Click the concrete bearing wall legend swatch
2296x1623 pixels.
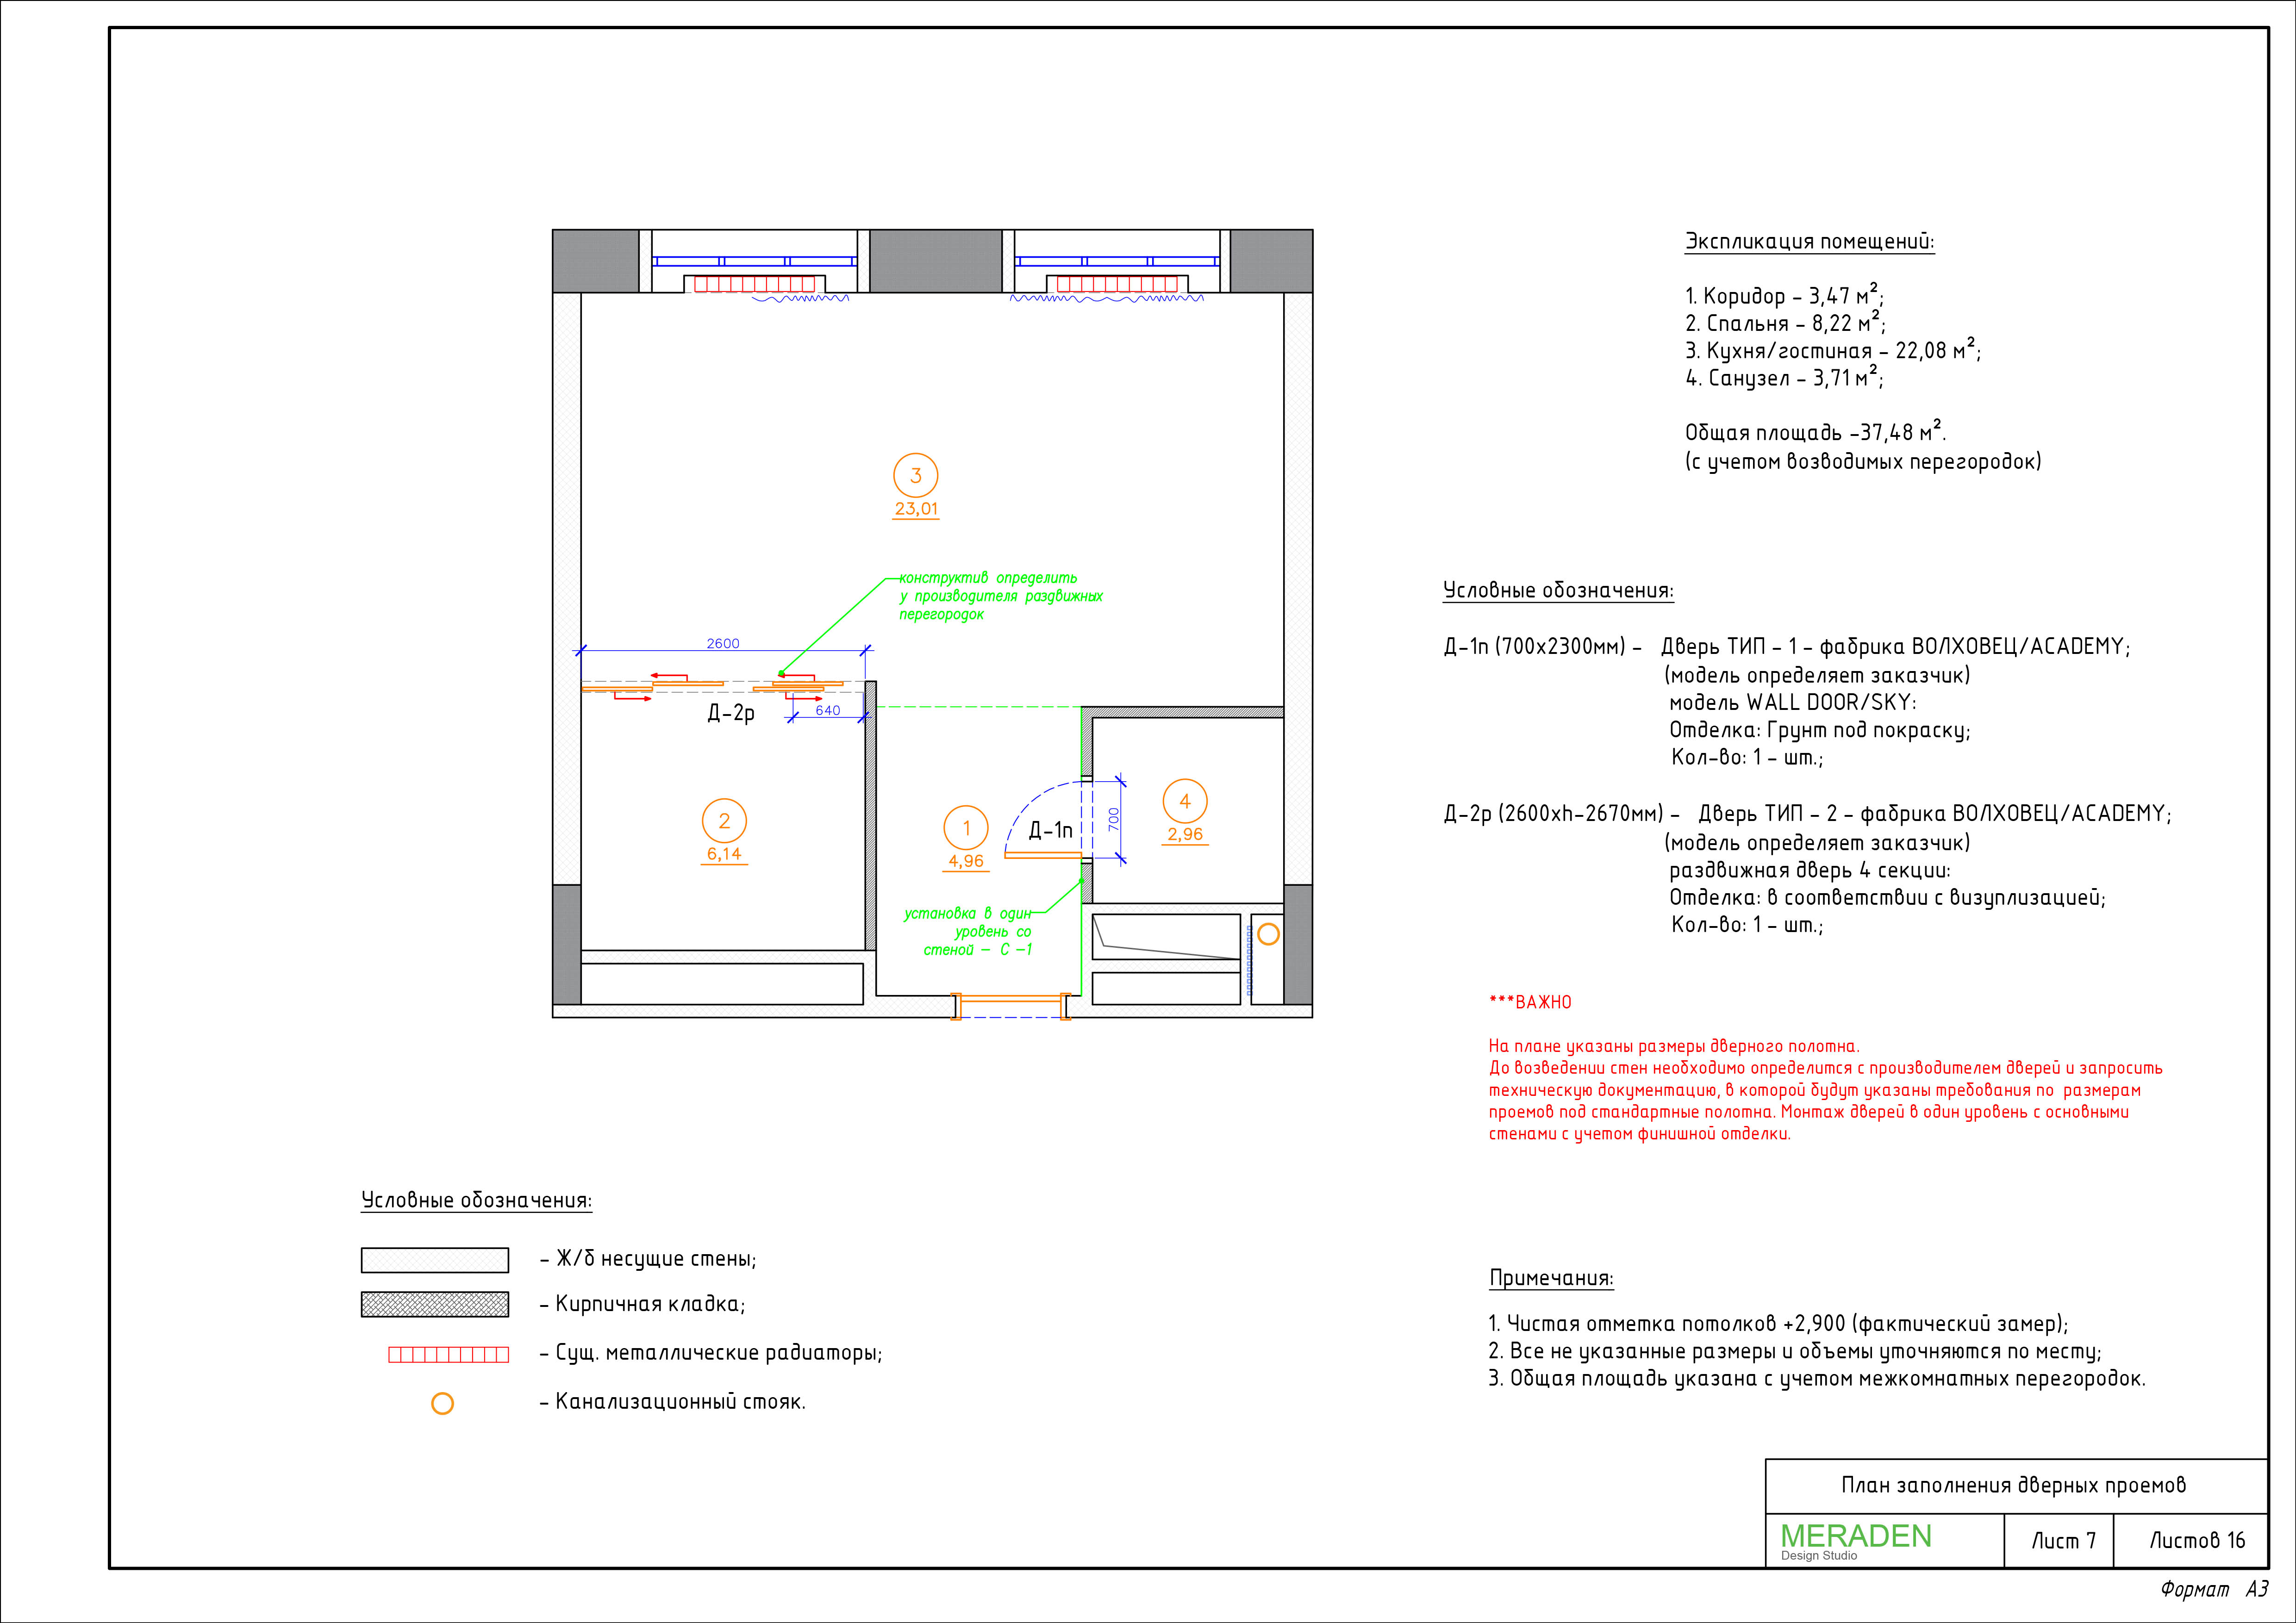click(x=435, y=1260)
